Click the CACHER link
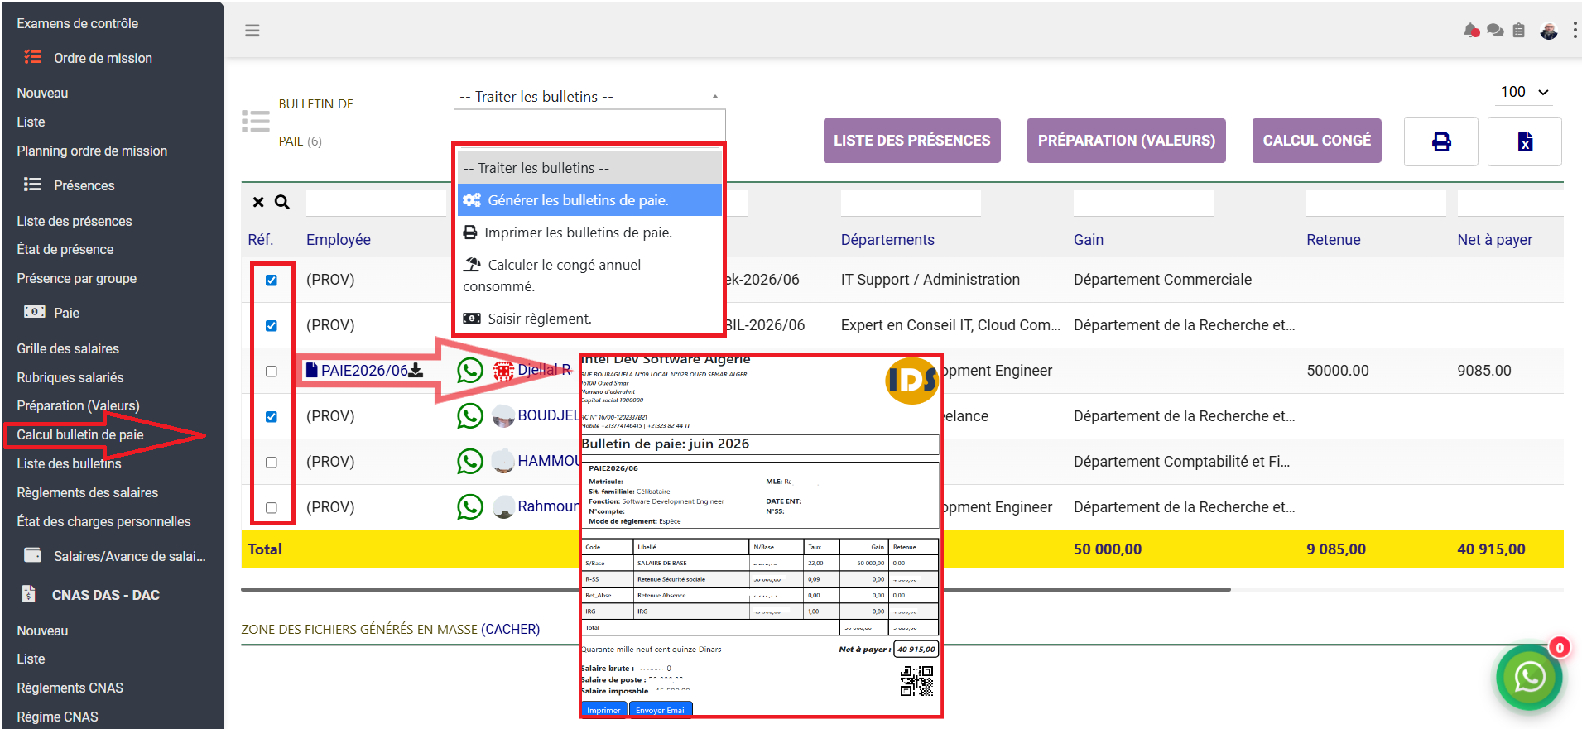Image resolution: width=1582 pixels, height=729 pixels. (511, 630)
